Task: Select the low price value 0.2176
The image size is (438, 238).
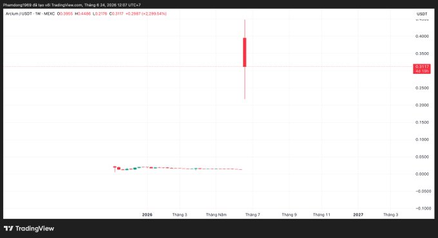Action: (x=101, y=14)
